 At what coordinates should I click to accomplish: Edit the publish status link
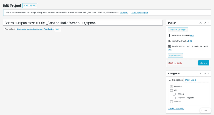(x=192, y=36)
